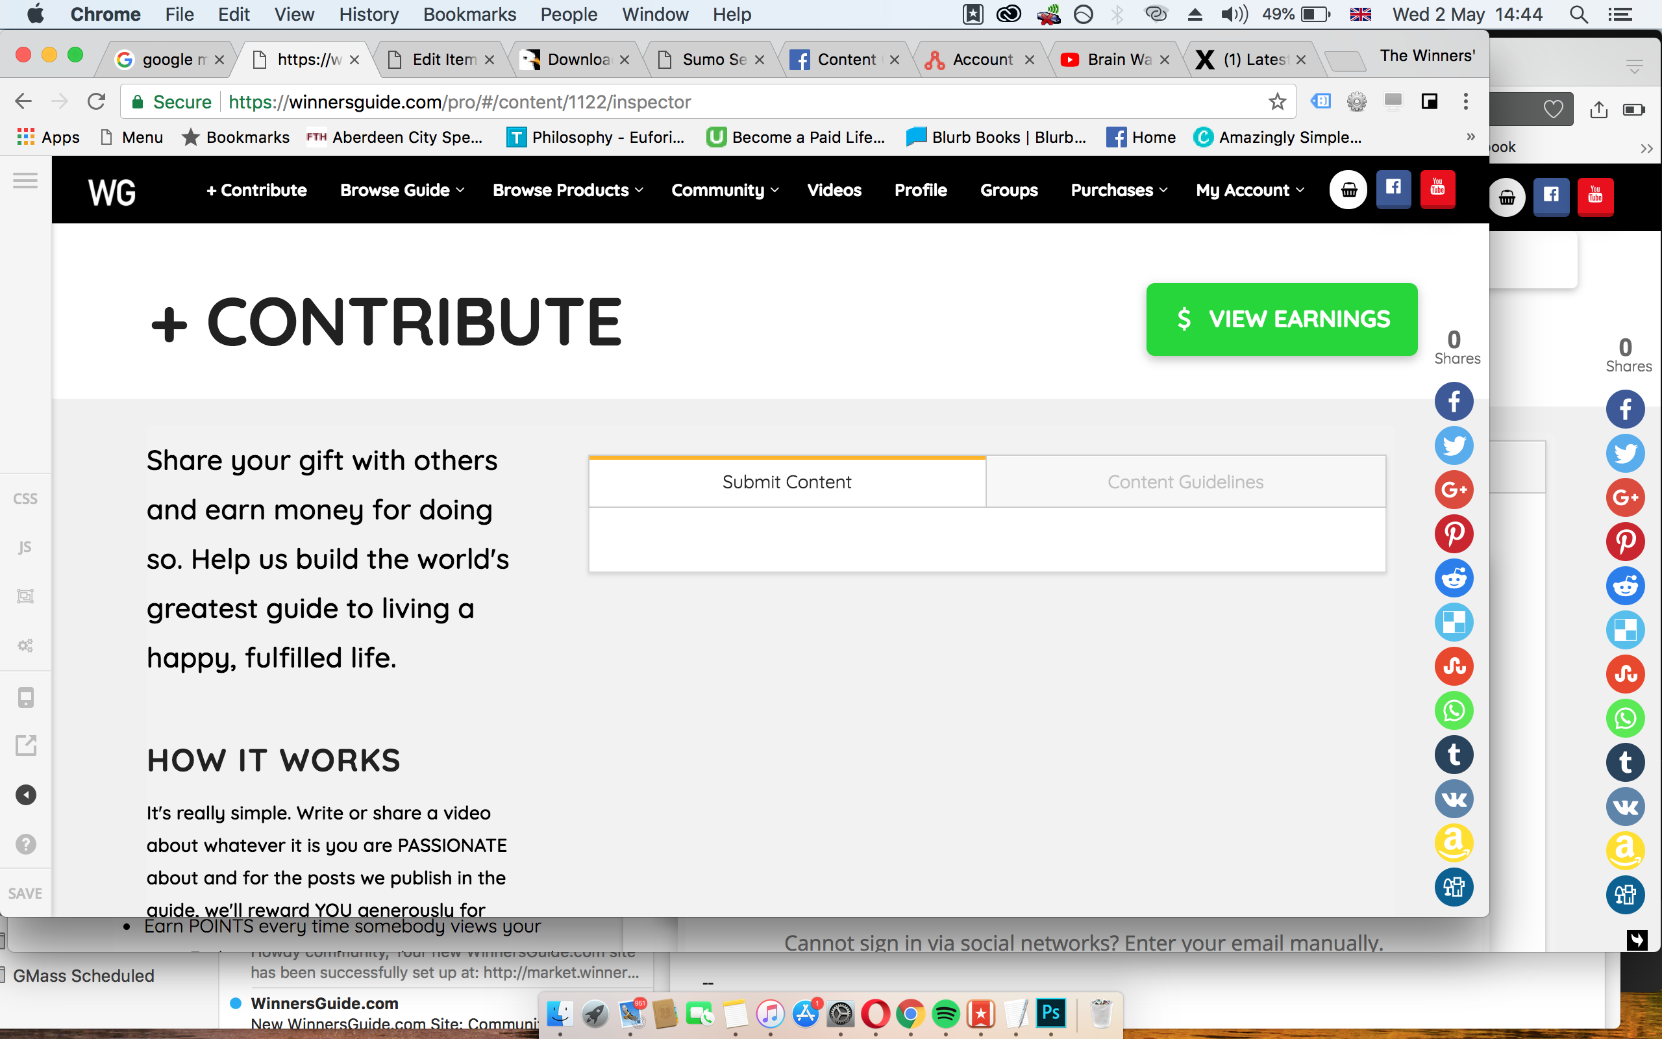This screenshot has width=1662, height=1039.
Task: Click the Tumblr share button
Action: (1453, 755)
